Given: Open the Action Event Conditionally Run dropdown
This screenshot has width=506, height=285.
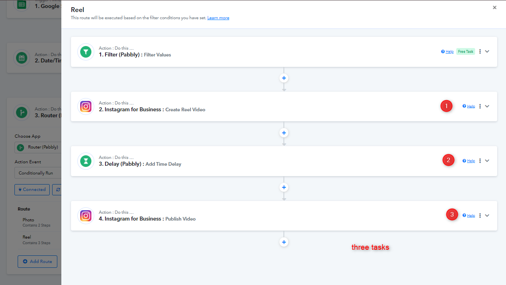Looking at the screenshot, I should tap(38, 173).
